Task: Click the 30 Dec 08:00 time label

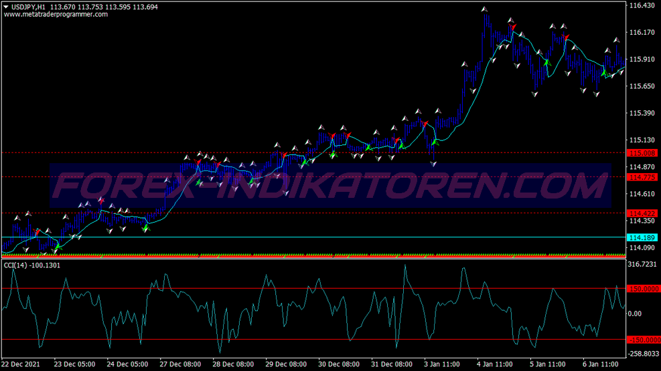Action: click(x=339, y=364)
